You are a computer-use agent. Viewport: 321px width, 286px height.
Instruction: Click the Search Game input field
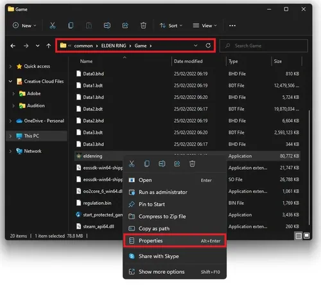(264, 46)
